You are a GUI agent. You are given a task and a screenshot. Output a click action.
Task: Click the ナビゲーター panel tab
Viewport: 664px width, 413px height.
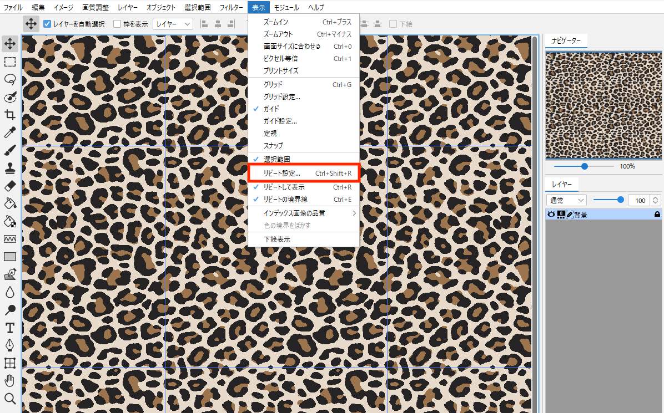566,42
